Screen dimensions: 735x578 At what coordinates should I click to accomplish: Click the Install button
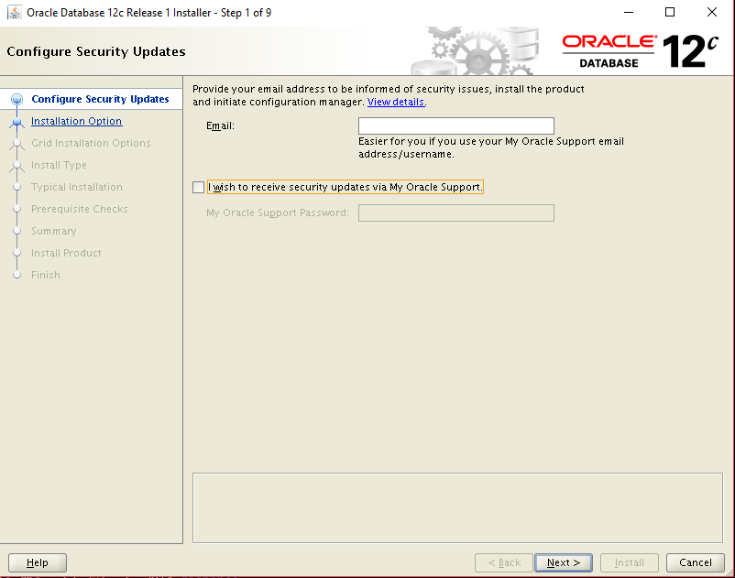point(629,562)
